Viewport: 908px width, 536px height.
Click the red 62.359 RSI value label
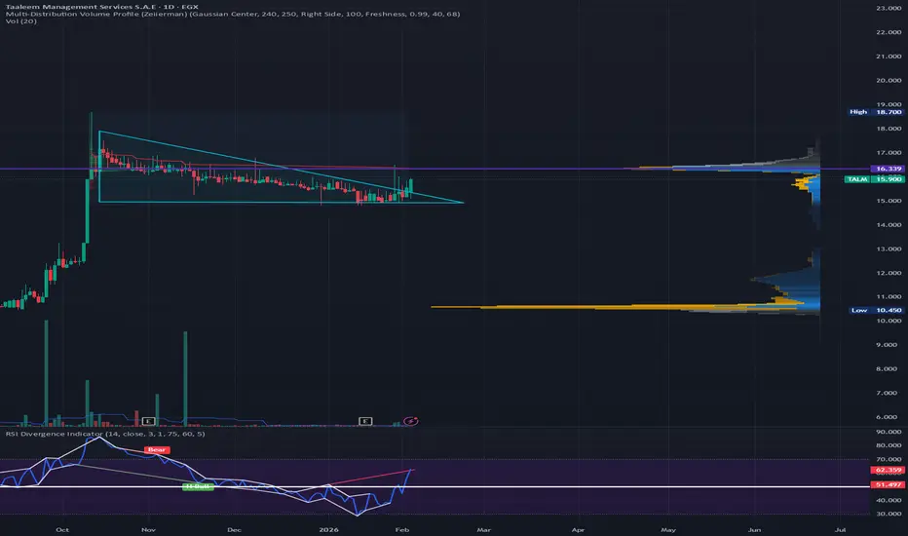click(888, 471)
